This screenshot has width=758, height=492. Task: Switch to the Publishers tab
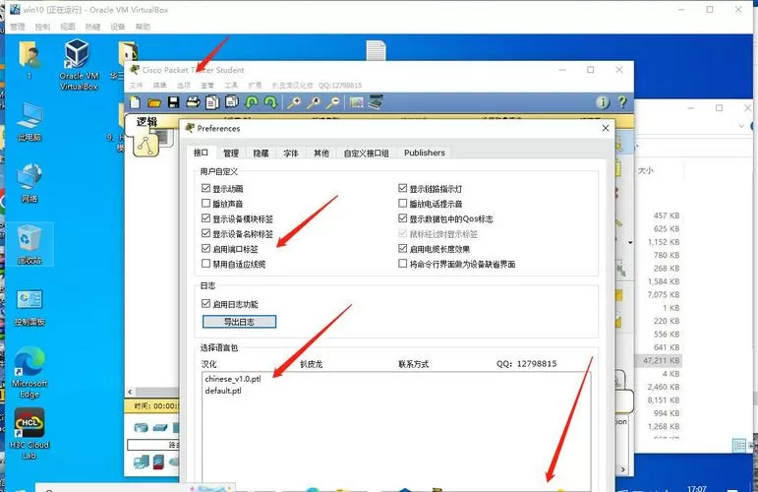[425, 153]
